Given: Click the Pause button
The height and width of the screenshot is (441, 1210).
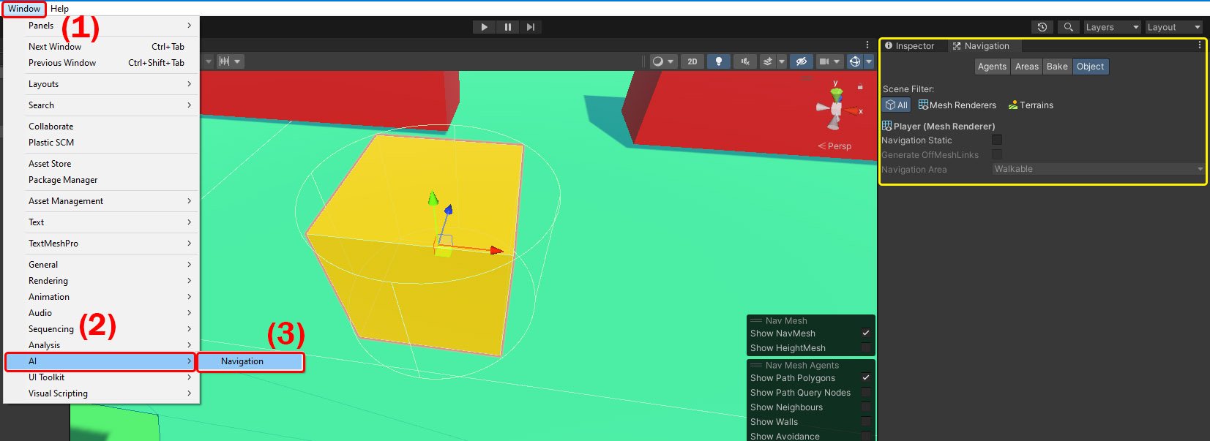Looking at the screenshot, I should (x=507, y=27).
